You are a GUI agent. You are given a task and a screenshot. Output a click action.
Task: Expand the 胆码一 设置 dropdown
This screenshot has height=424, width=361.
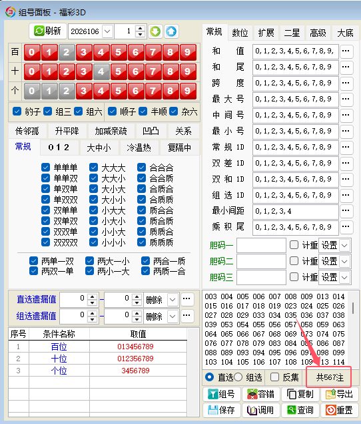coord(344,246)
